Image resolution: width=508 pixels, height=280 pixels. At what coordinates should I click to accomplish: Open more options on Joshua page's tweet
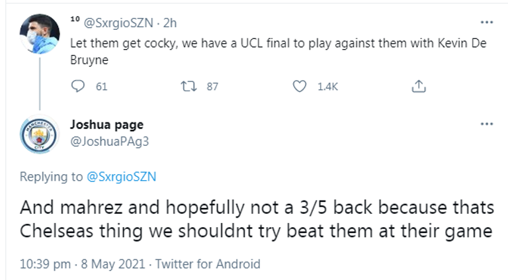pyautogui.click(x=487, y=124)
